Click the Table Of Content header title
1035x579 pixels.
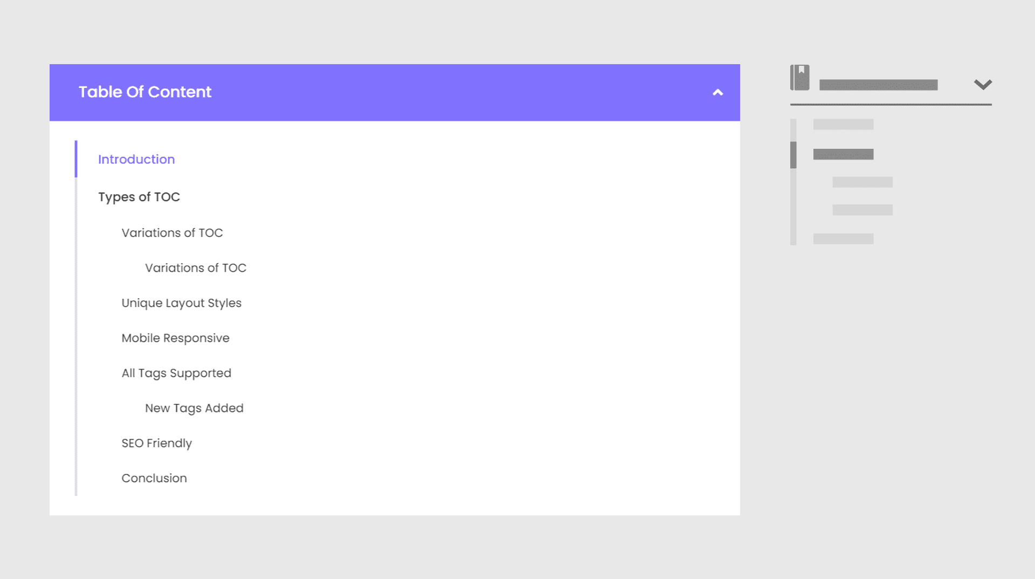click(x=145, y=92)
